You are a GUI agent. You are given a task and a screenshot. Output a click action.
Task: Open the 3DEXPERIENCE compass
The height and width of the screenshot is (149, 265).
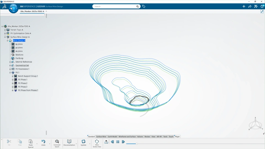point(13,8)
